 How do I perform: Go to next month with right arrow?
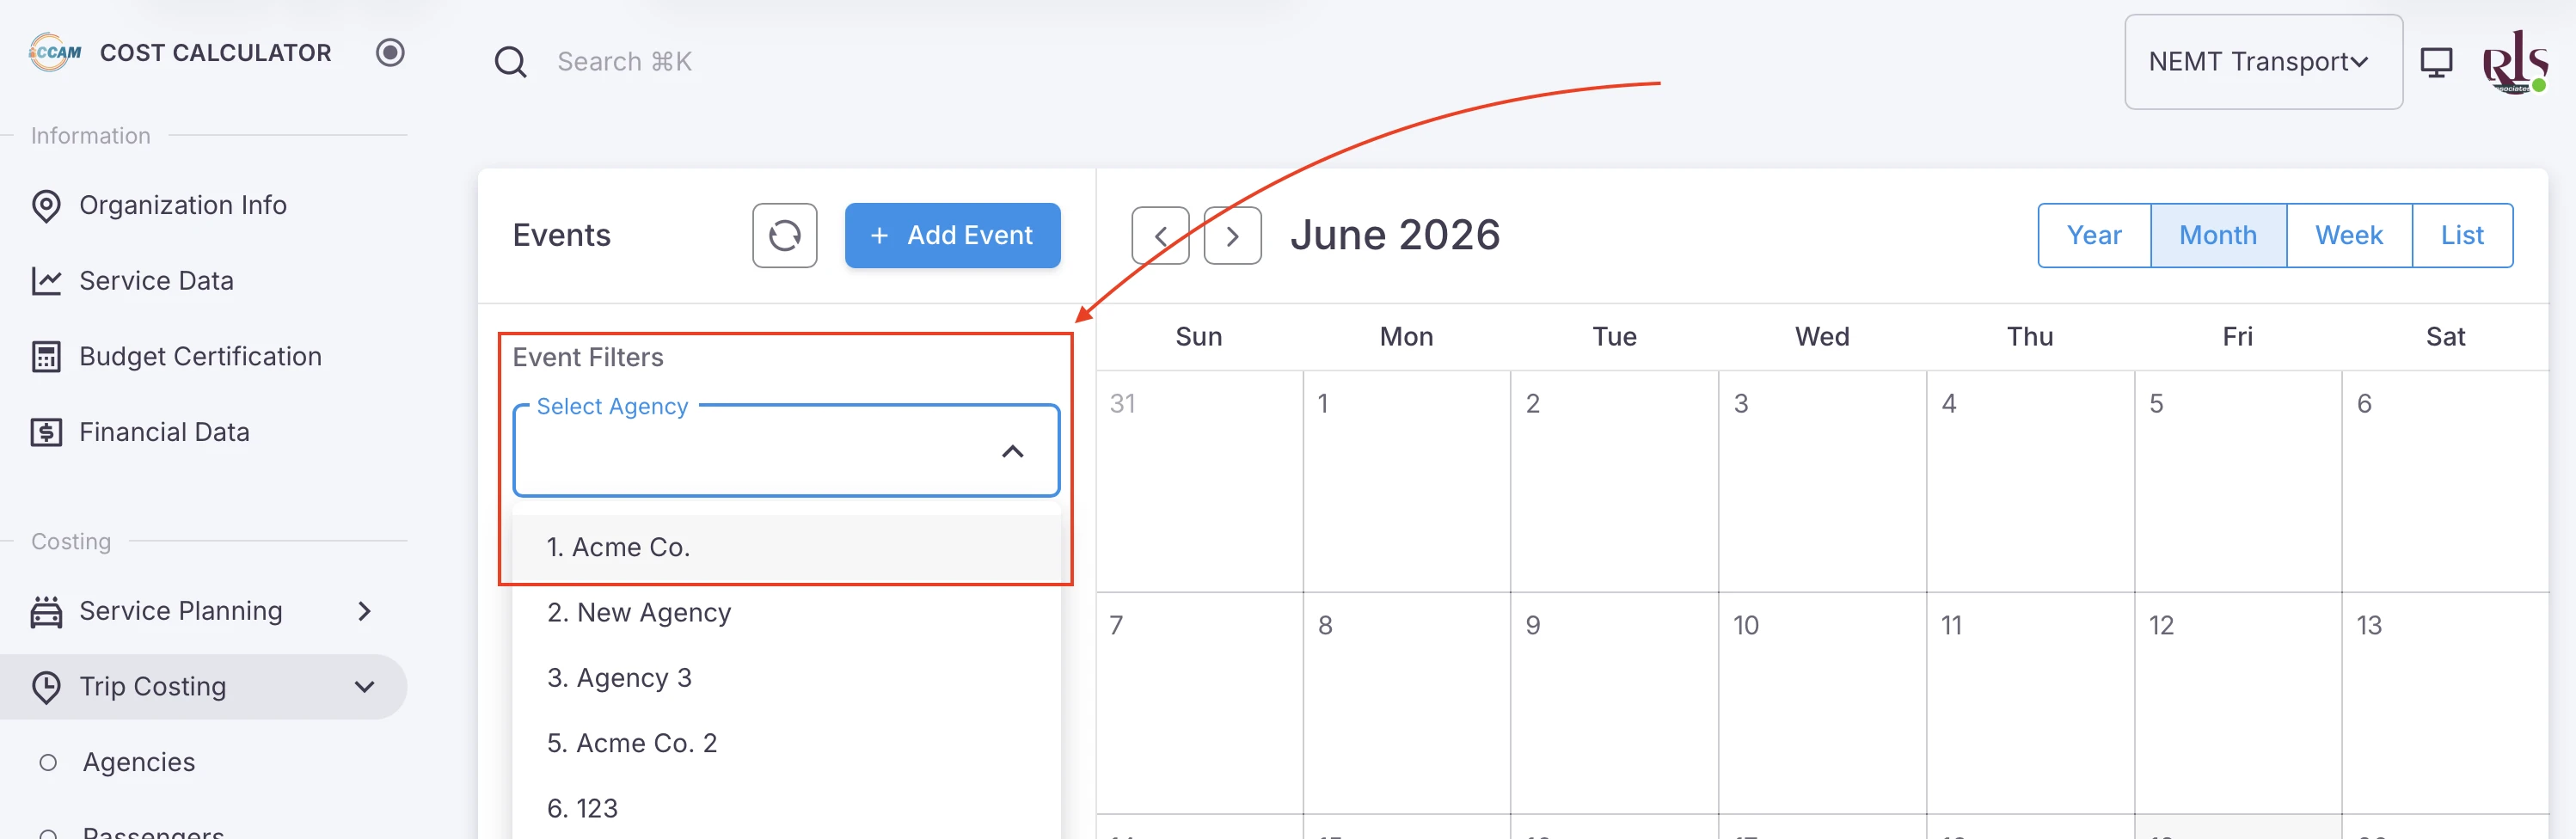point(1232,236)
